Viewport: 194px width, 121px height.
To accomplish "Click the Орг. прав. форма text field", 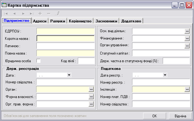I will (x=63, y=104).
